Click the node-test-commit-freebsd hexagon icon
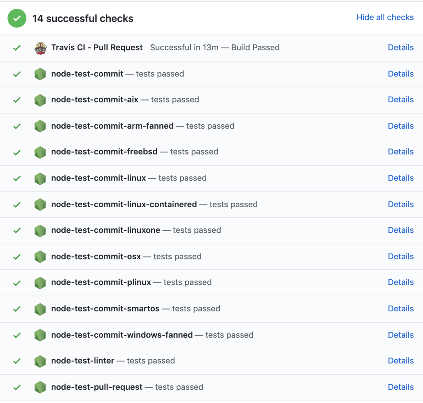The width and height of the screenshot is (423, 403). coord(40,152)
